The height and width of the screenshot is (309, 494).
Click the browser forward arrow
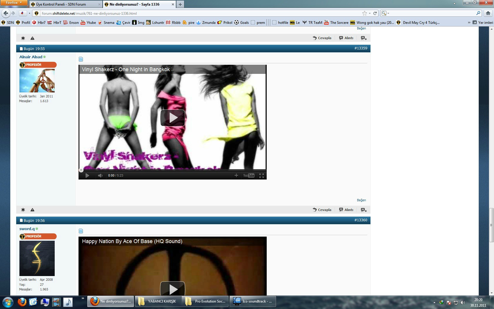tap(13, 13)
